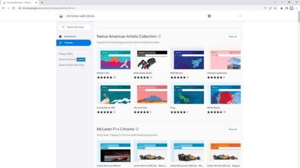Open the Daniel Ricciardo's MCL36 theme thumbnail
This screenshot has height=168, width=300.
pyautogui.click(x=187, y=152)
